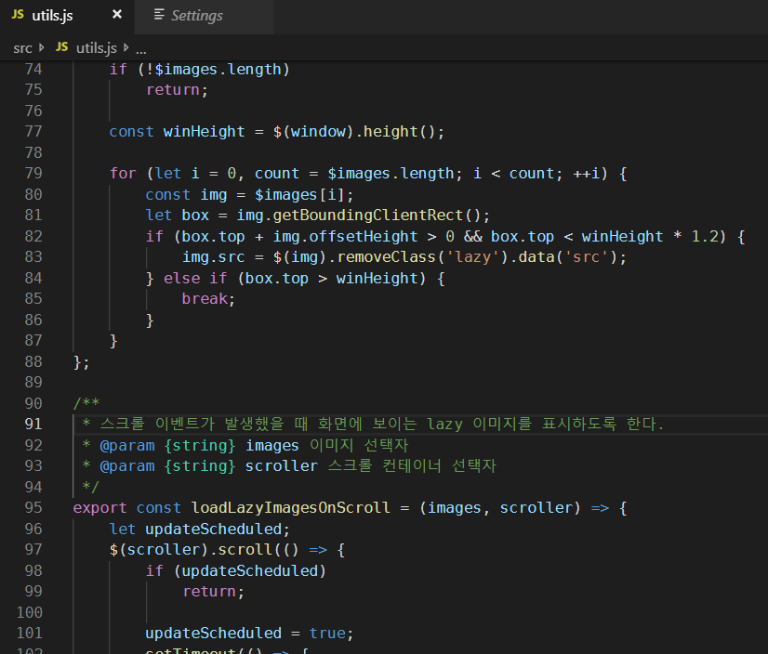
Task: Click the winHeight constant declaration on line 77
Action: 204,132
